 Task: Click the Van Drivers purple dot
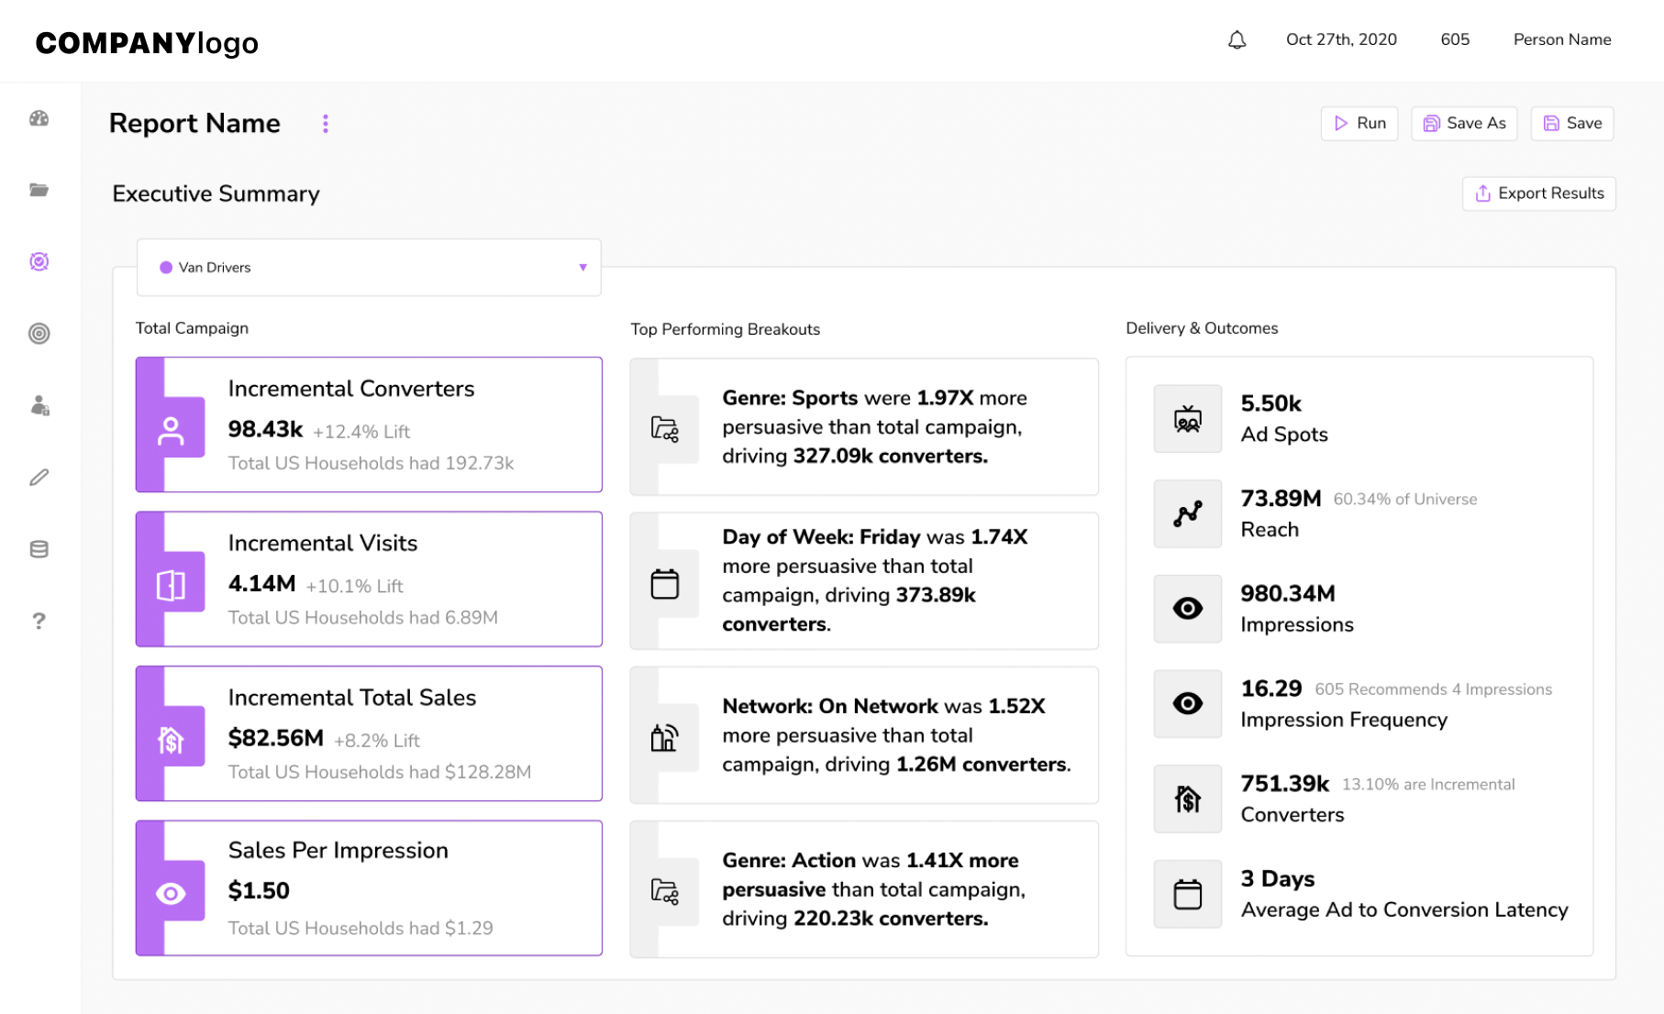click(166, 268)
